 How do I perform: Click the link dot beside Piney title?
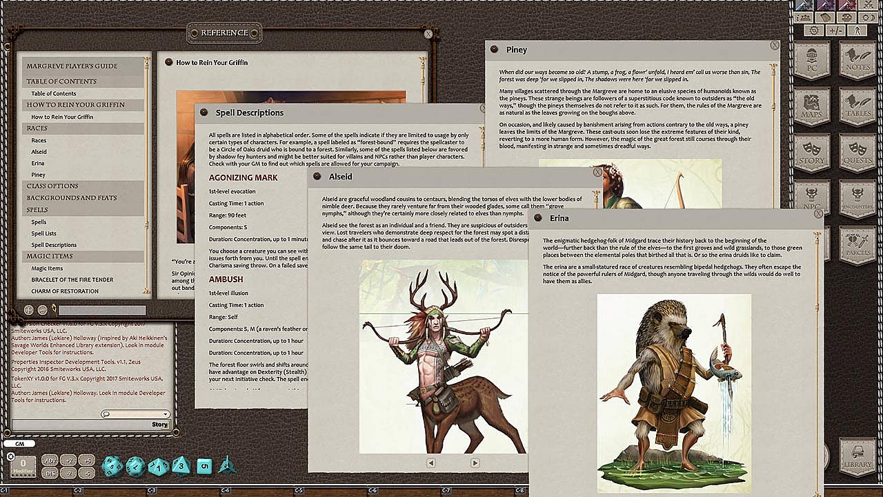click(x=495, y=50)
